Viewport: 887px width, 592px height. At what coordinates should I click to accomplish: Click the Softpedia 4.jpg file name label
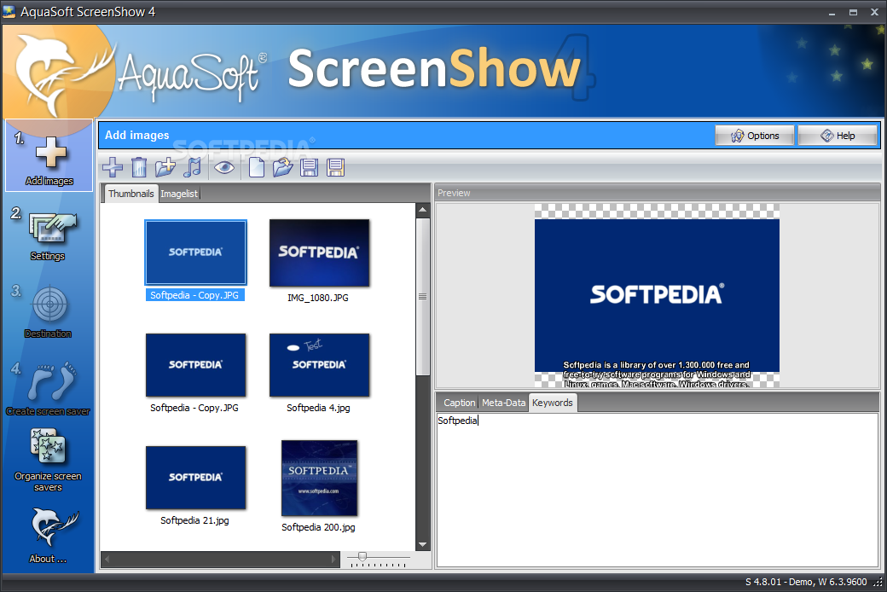coord(318,408)
